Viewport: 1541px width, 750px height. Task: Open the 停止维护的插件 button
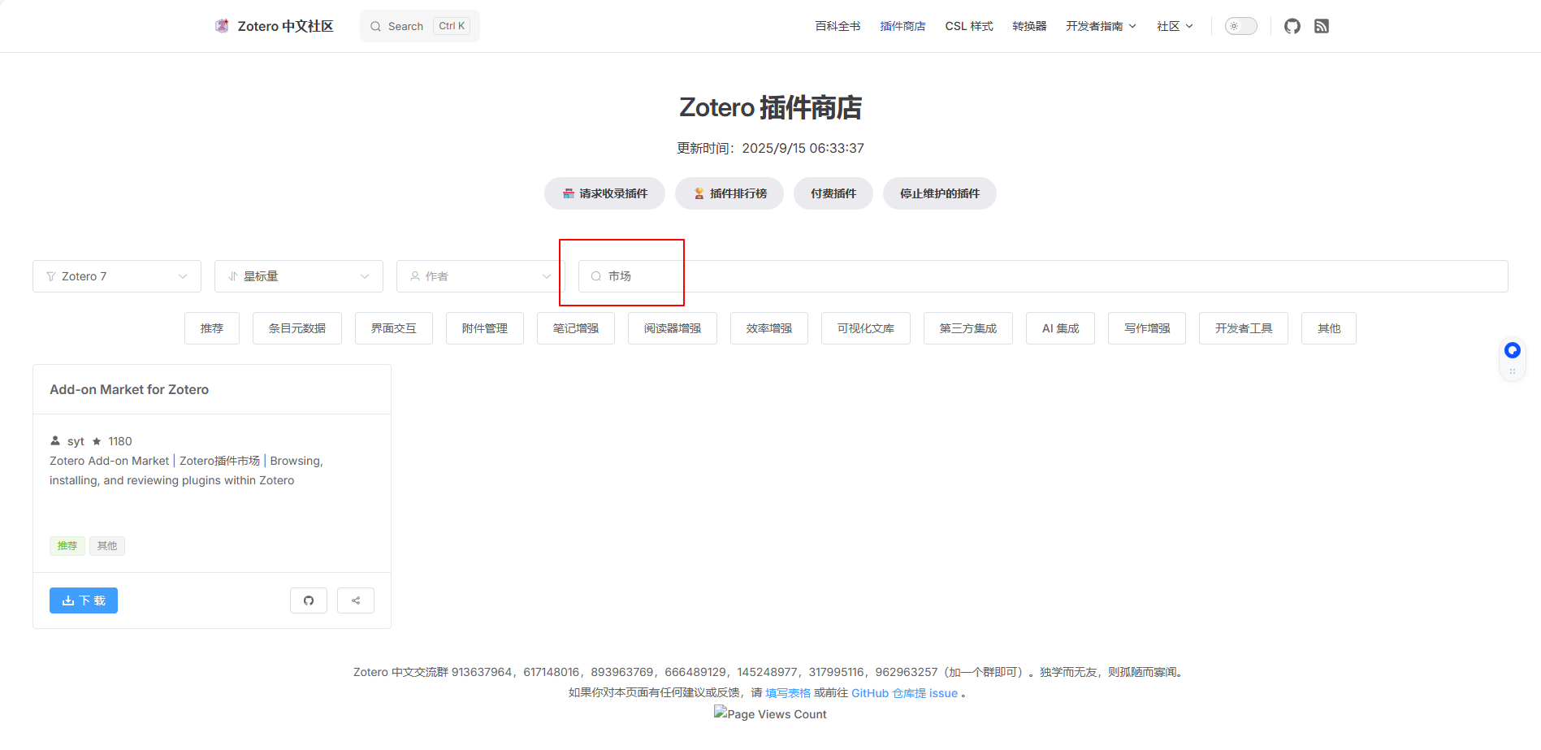(x=940, y=193)
